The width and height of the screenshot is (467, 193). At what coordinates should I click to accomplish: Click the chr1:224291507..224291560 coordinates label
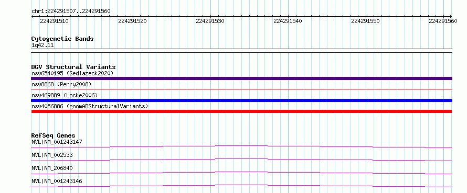click(x=71, y=12)
